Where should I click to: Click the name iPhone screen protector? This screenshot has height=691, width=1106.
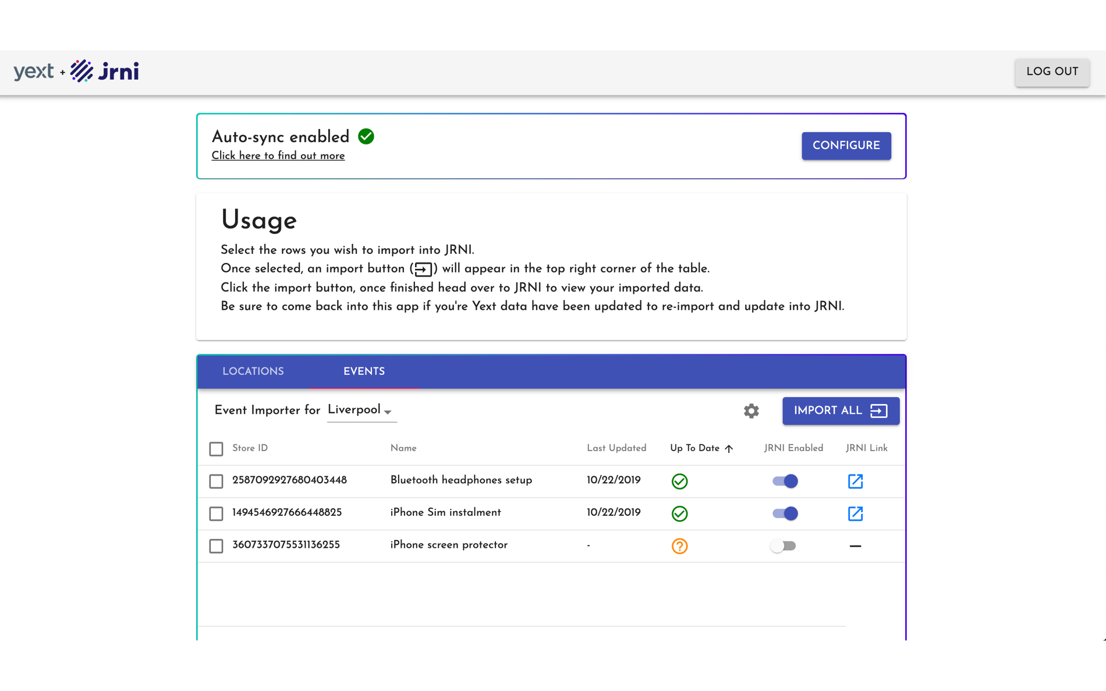[449, 545]
